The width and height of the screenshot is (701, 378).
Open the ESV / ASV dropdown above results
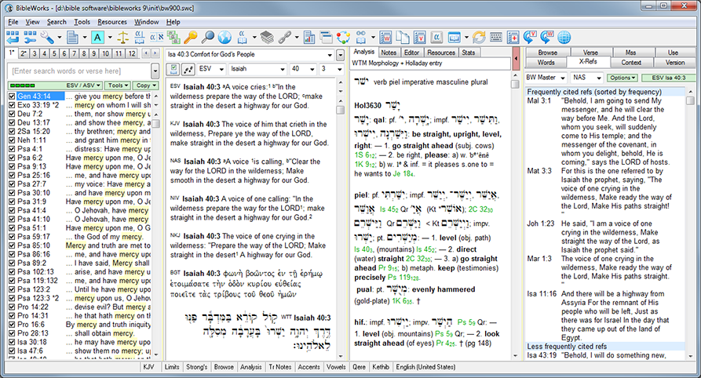click(84, 85)
